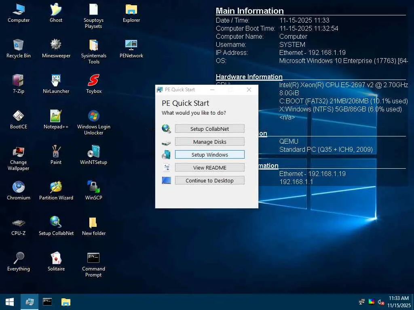Click the CPU-Z desktop icon

[19, 226]
